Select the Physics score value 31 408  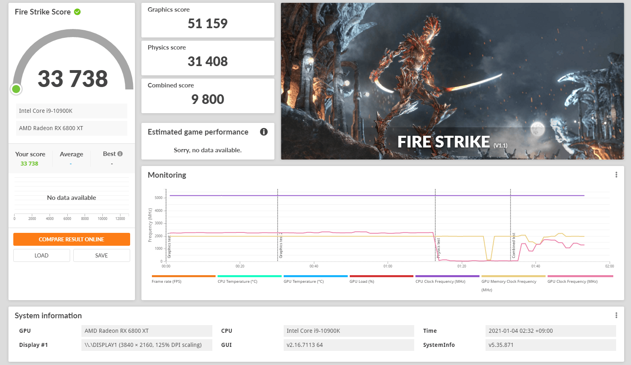pyautogui.click(x=208, y=62)
